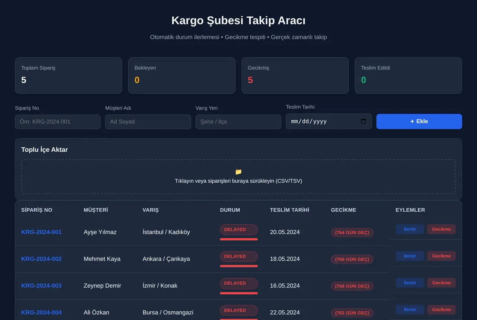
Task: Click the red progress bar for KRG-2024-001
Action: [x=239, y=239]
